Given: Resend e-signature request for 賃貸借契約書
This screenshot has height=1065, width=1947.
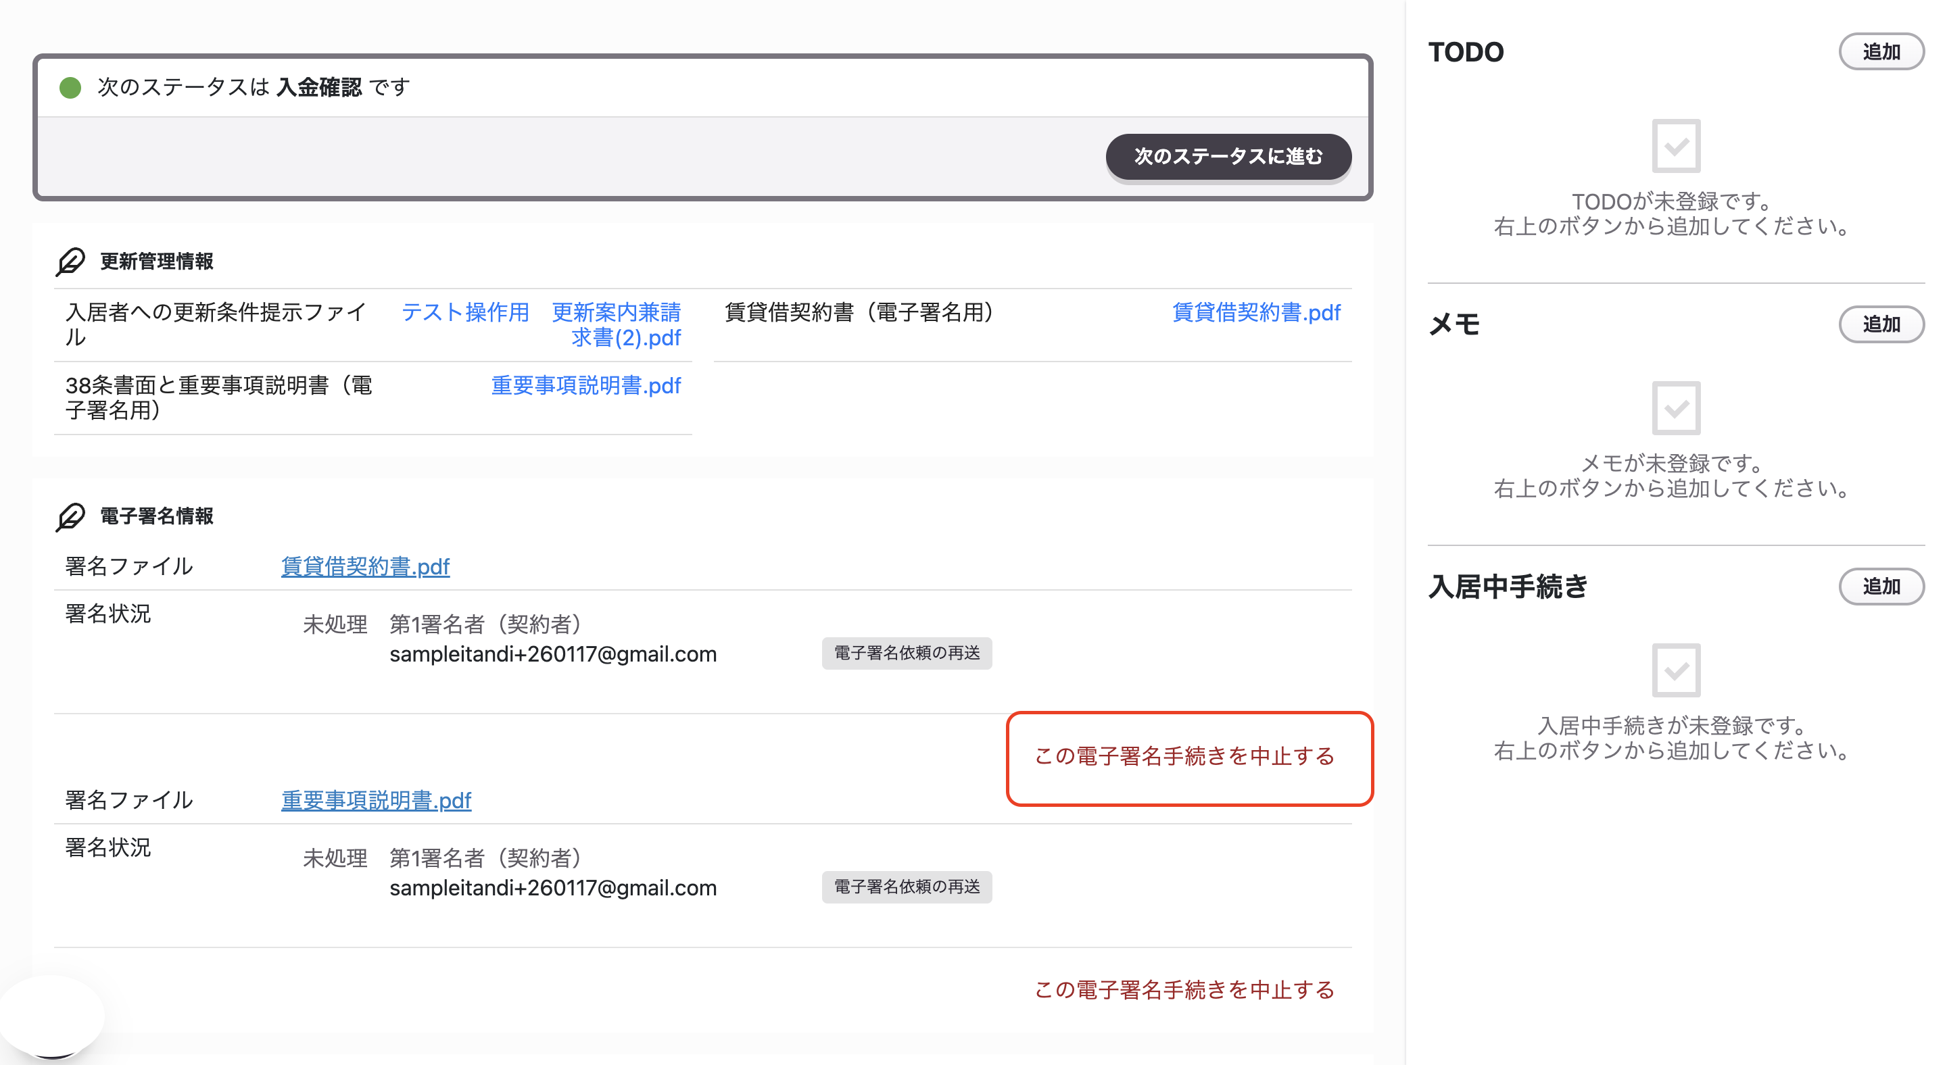Looking at the screenshot, I should (906, 653).
